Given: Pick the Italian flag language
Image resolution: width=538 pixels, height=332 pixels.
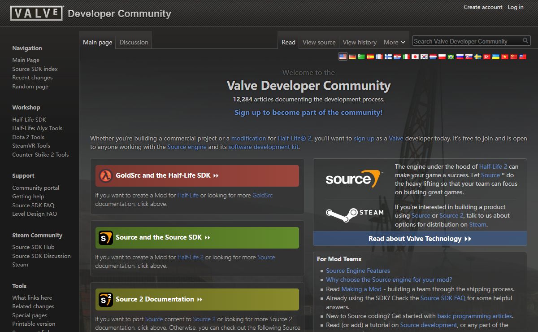Looking at the screenshot, I should (x=406, y=57).
